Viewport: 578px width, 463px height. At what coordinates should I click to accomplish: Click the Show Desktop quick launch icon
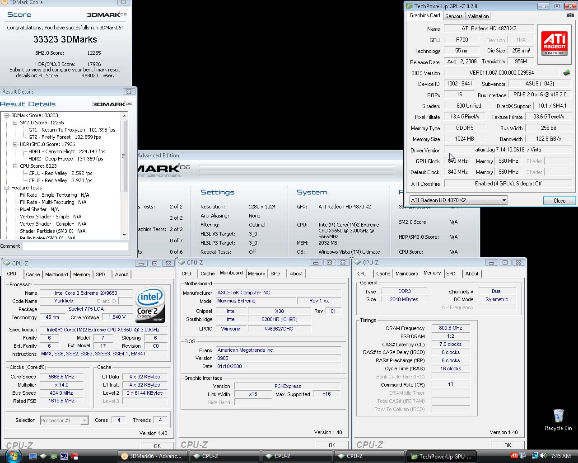click(x=33, y=456)
